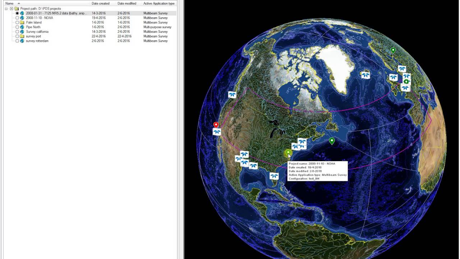Toggle sort arrow next to Name header
The height and width of the screenshot is (259, 460).
pyautogui.click(x=19, y=3)
